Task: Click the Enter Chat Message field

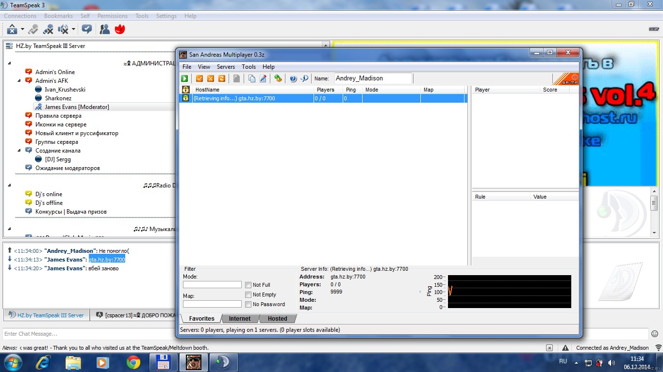Action: (326, 334)
